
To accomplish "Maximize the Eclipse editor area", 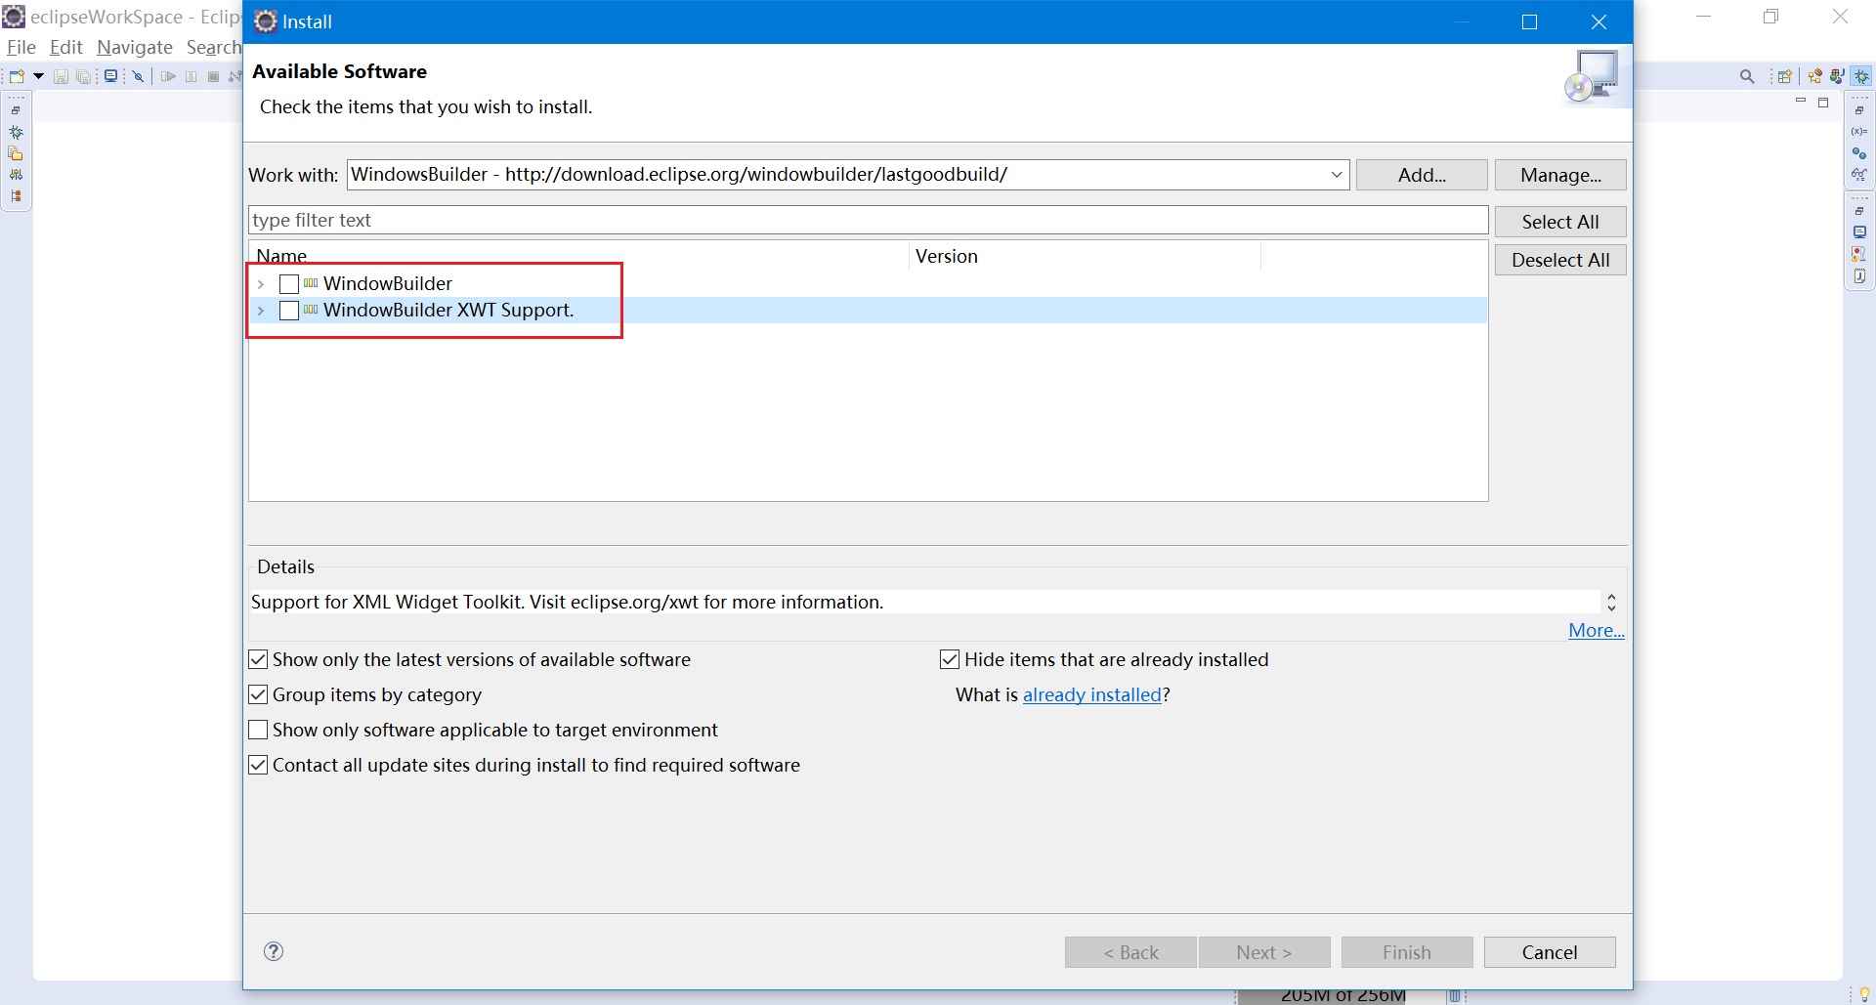I will [1823, 102].
